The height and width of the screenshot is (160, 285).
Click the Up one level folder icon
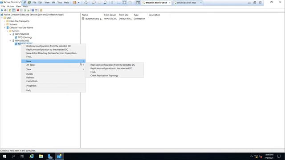(10, 10)
